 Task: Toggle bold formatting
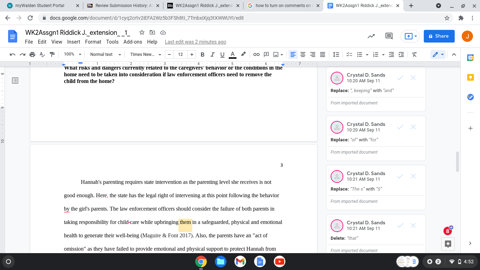point(202,54)
